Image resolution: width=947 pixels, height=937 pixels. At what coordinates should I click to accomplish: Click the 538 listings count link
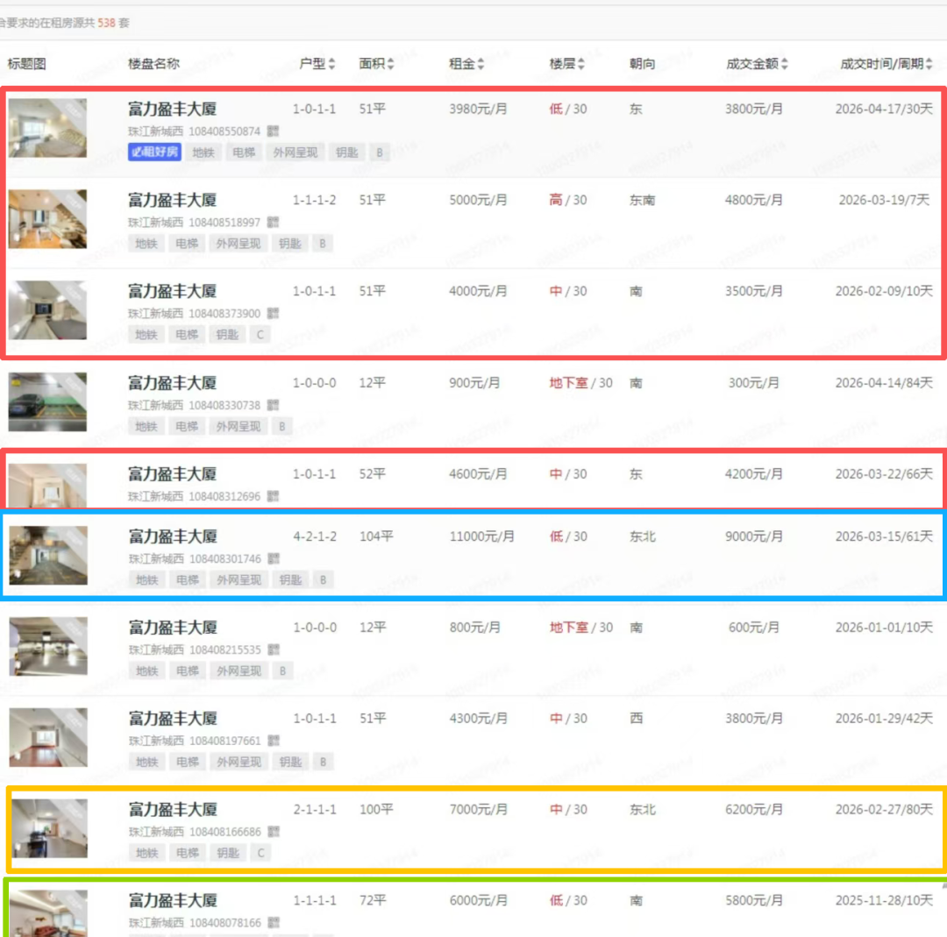[x=105, y=24]
